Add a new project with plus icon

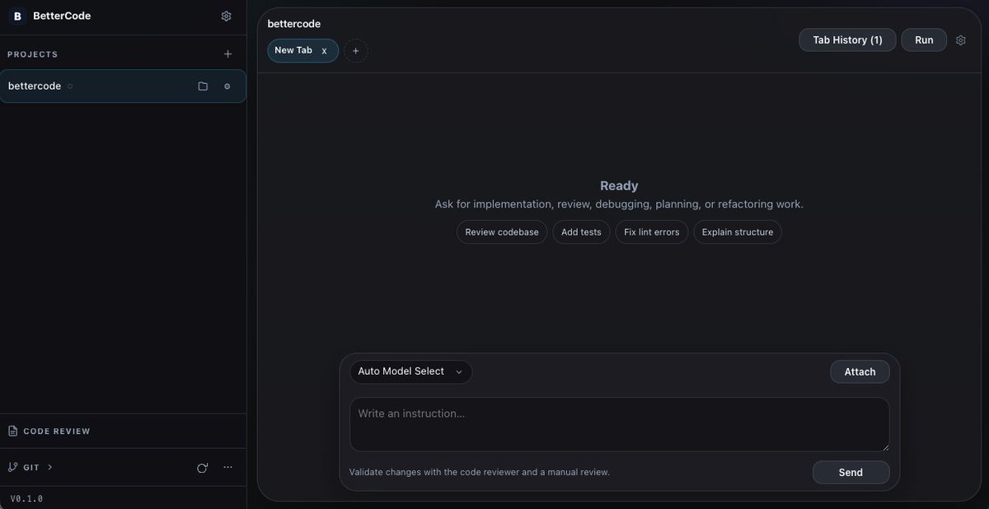coord(228,54)
